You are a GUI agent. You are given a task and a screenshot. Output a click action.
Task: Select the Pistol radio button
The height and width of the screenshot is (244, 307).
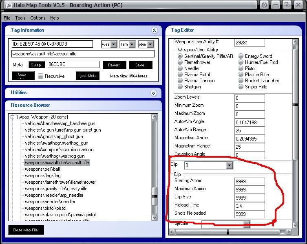click(241, 68)
